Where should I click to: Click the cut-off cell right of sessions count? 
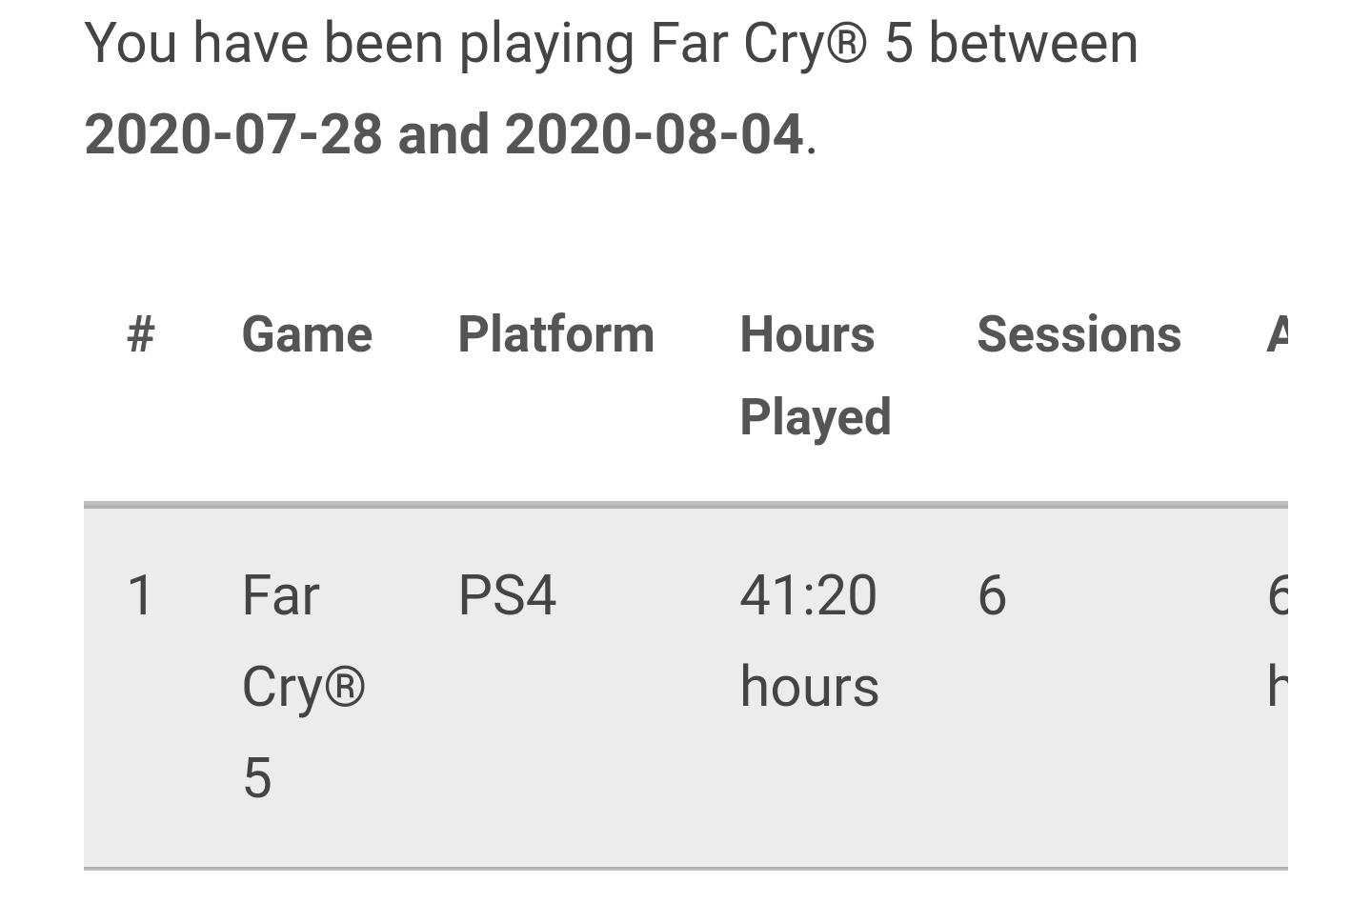coord(1277,640)
